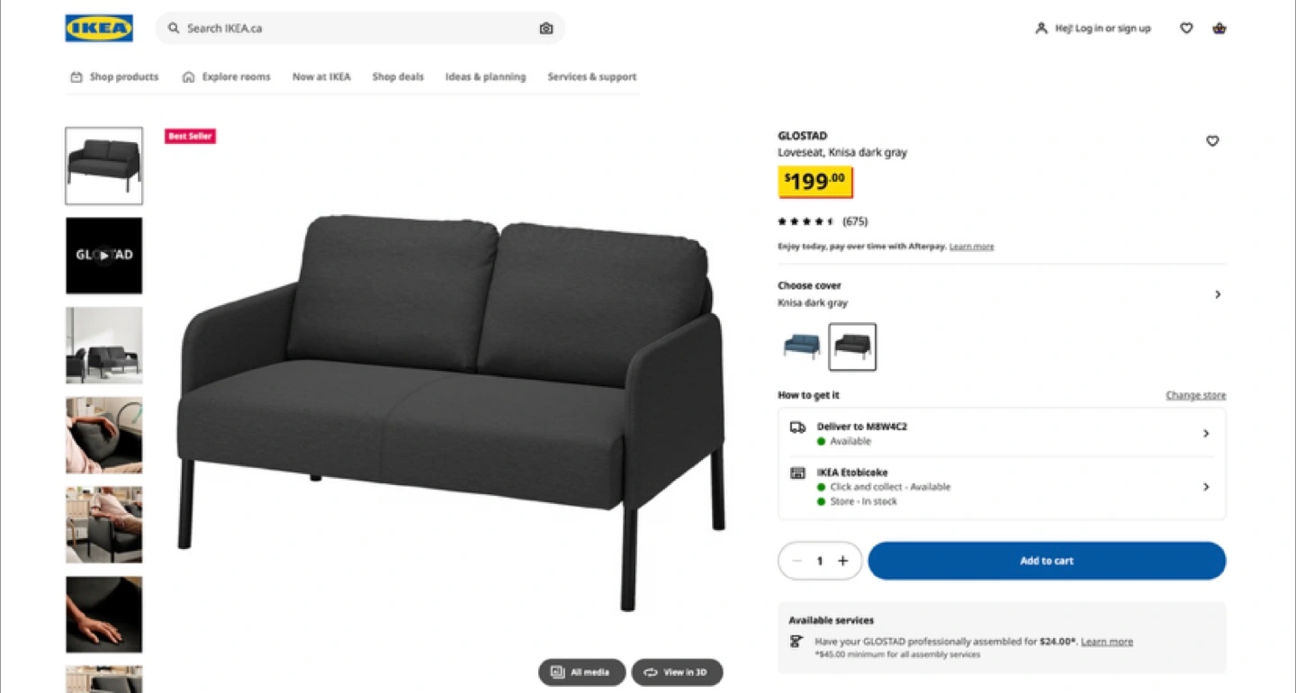Open the shopping cart basket icon
This screenshot has width=1296, height=693.
coord(1219,28)
